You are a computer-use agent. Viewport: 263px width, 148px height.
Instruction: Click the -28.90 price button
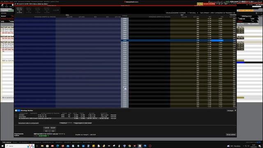(53, 128)
